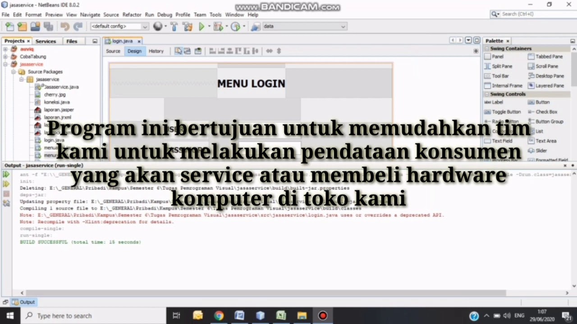Enable Connection Mode in the form designer
The height and width of the screenshot is (324, 577).
click(x=188, y=51)
